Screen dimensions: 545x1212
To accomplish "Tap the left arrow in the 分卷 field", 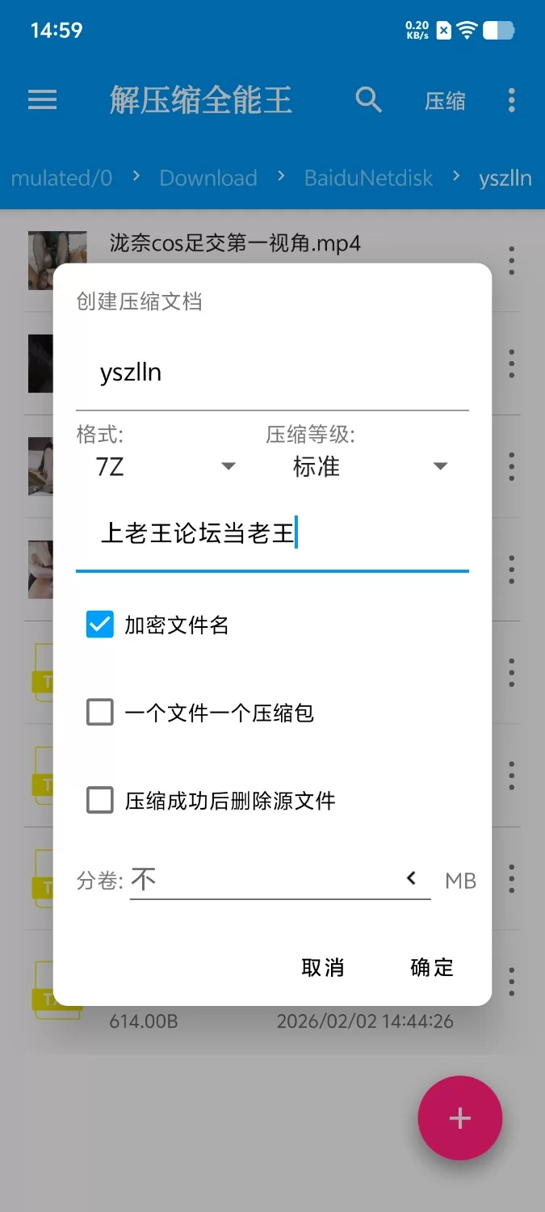I will coord(412,878).
